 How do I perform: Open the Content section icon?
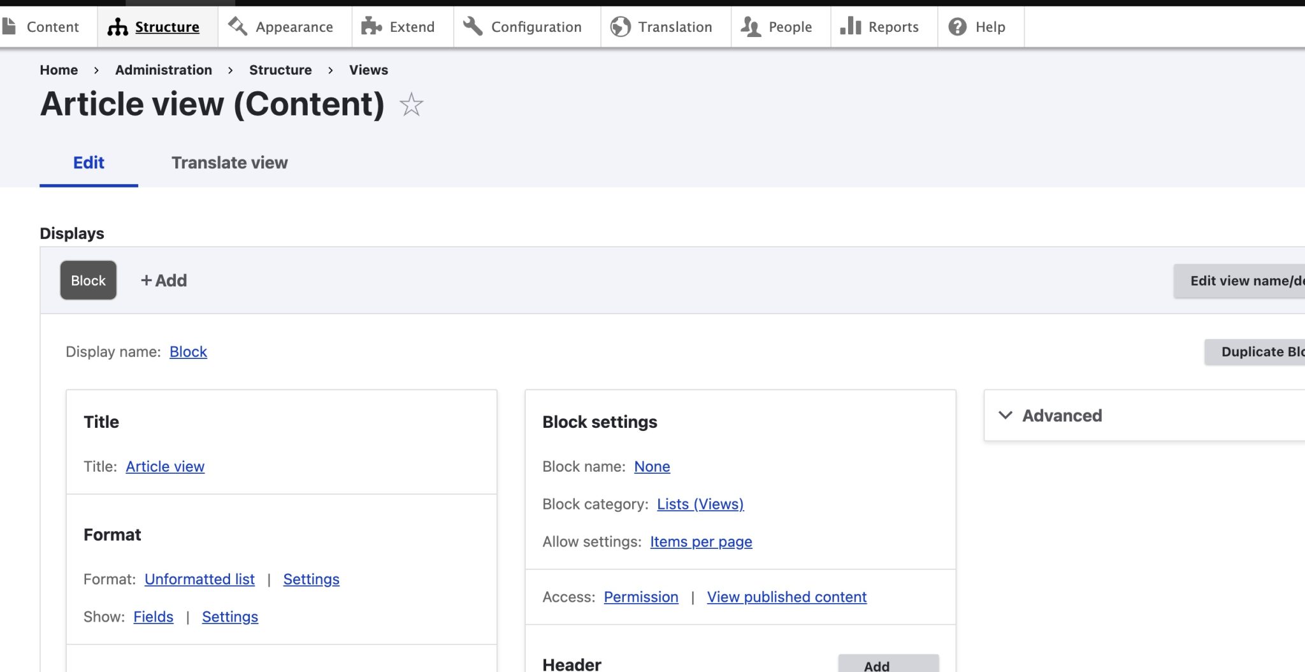click(x=9, y=26)
